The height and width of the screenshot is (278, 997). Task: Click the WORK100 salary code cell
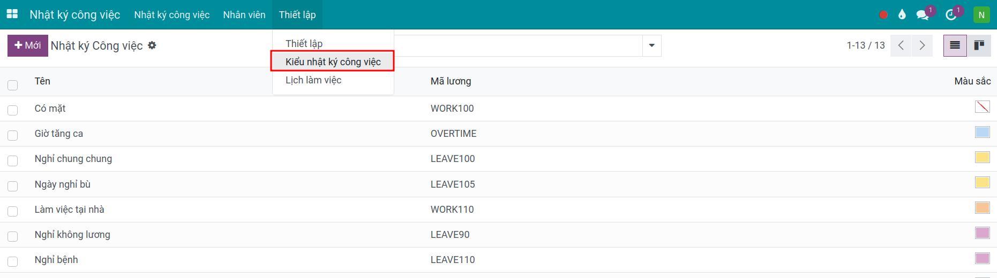click(x=452, y=109)
